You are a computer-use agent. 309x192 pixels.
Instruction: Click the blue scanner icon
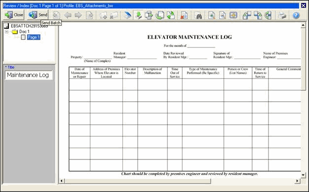[128, 15]
